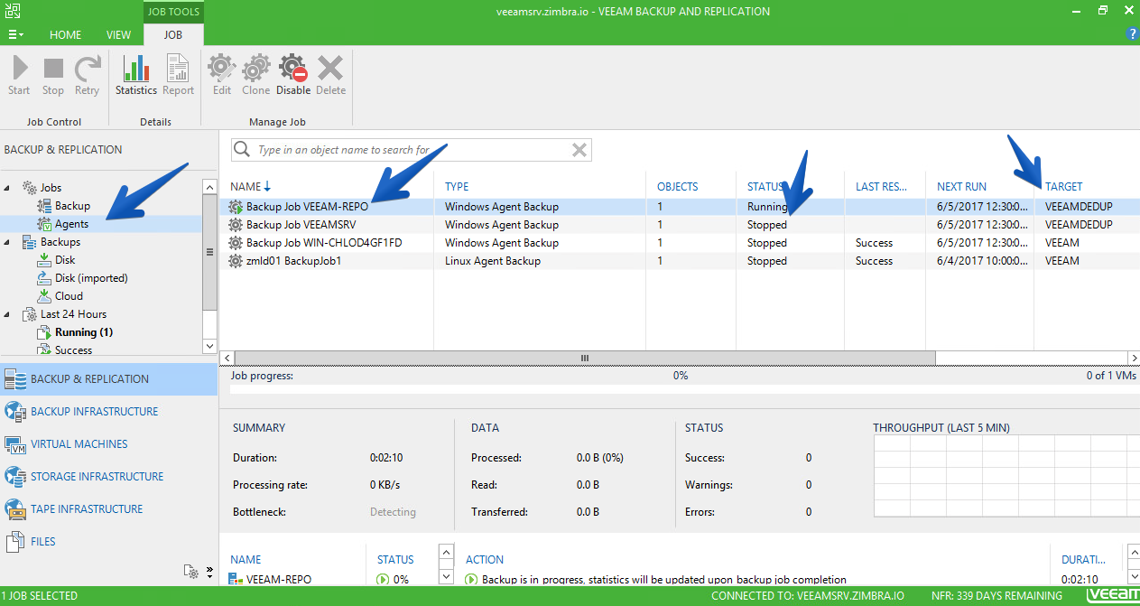The height and width of the screenshot is (606, 1140).
Task: Click icon of zmld01 BackupJob1 row
Action: point(236,261)
